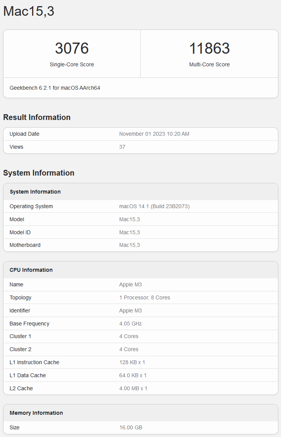Click the Multi-Core Score label
Viewport: 281px width, 437px height.
pyautogui.click(x=209, y=64)
